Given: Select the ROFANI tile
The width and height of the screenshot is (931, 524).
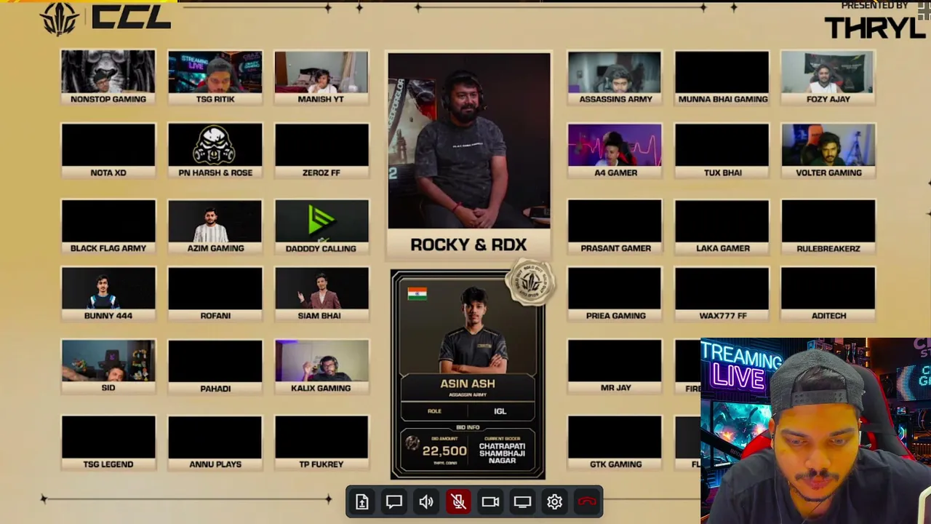Looking at the screenshot, I should click(x=215, y=294).
